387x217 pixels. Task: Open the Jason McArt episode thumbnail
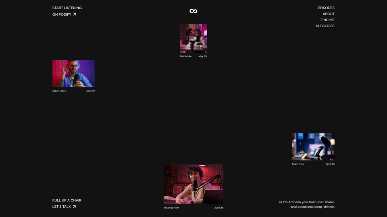[x=73, y=74]
